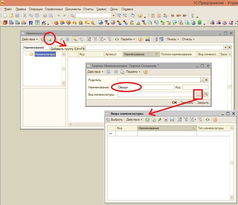238x205 pixels.
Task: Click the ellipsis button for Вид номенклатуры field
Action: click(x=198, y=95)
